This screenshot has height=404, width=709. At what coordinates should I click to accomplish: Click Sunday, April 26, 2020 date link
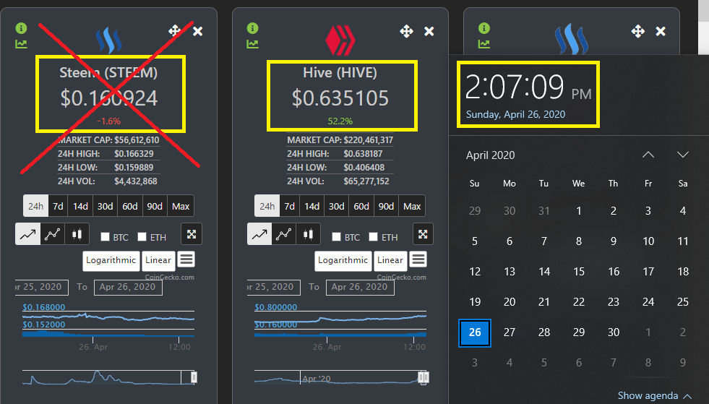click(x=515, y=114)
